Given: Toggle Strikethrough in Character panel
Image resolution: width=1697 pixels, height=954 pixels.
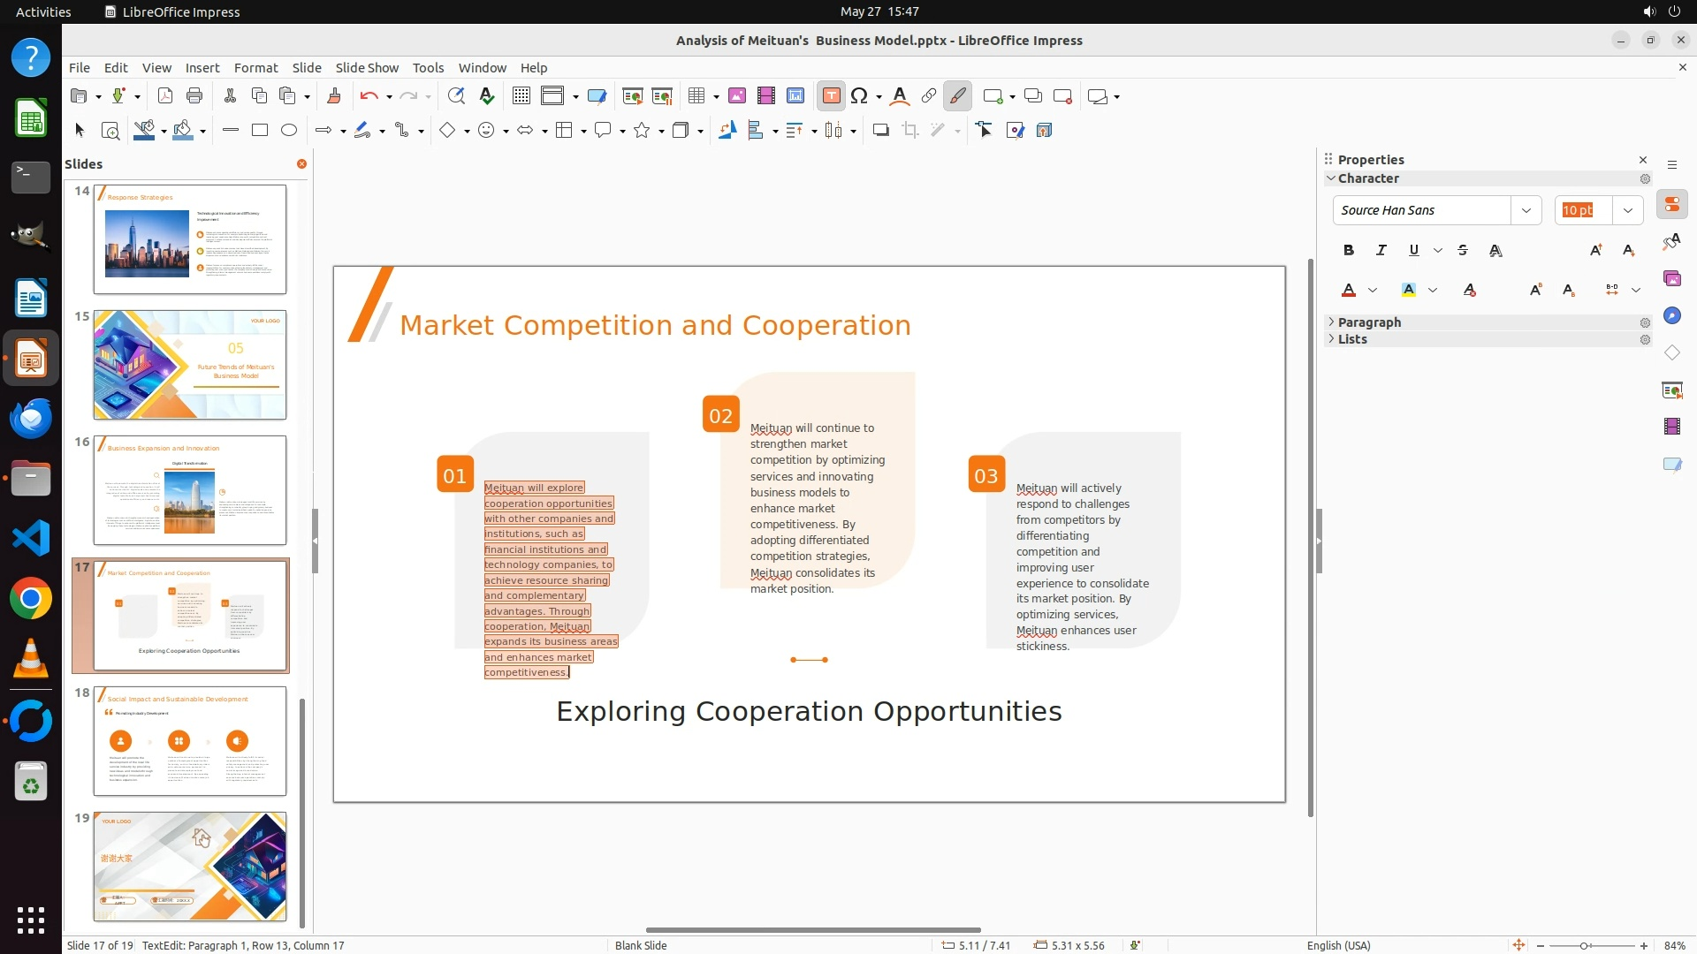Looking at the screenshot, I should [1463, 250].
